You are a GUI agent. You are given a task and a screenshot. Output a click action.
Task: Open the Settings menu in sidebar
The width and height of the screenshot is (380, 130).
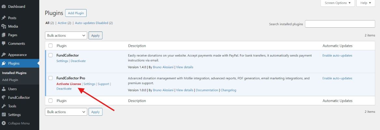(x=14, y=115)
